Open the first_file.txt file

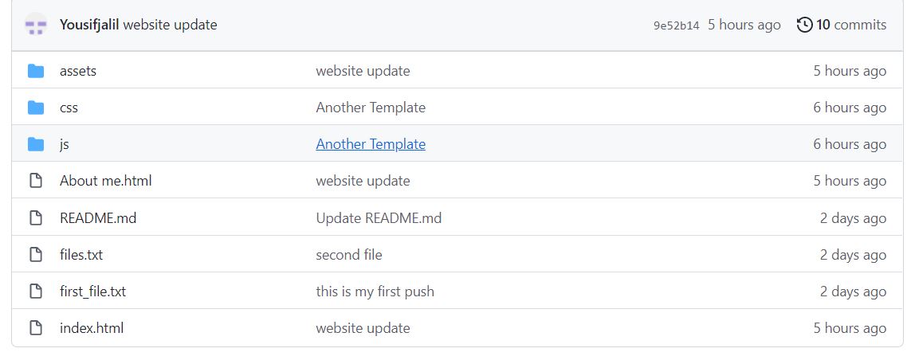[92, 292]
